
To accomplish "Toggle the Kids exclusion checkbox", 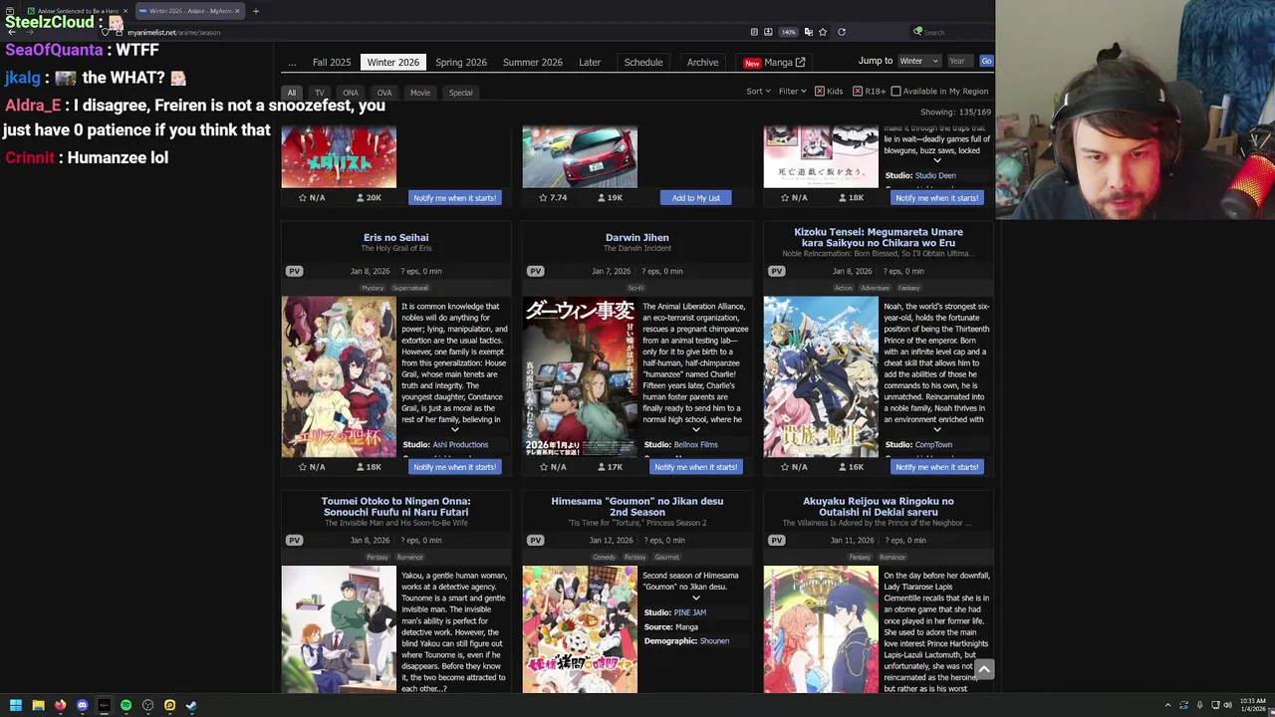I will point(819,92).
